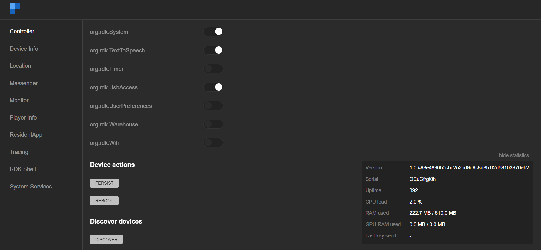Turn off org.rdk.TextToSpeech toggle
Screen dimensions: 541x250
coord(213,50)
